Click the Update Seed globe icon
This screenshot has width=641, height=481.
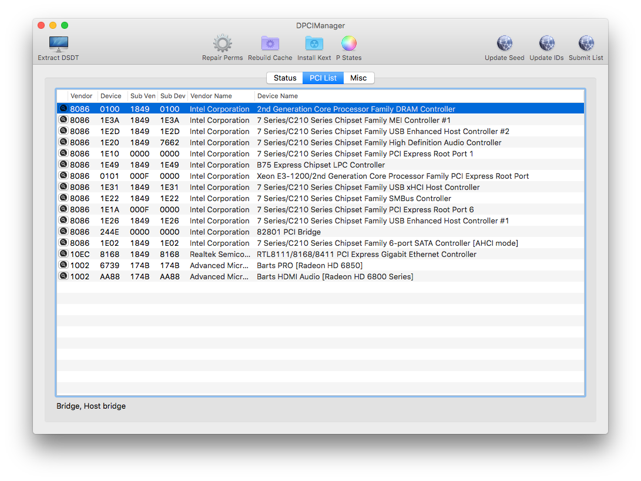tap(504, 44)
